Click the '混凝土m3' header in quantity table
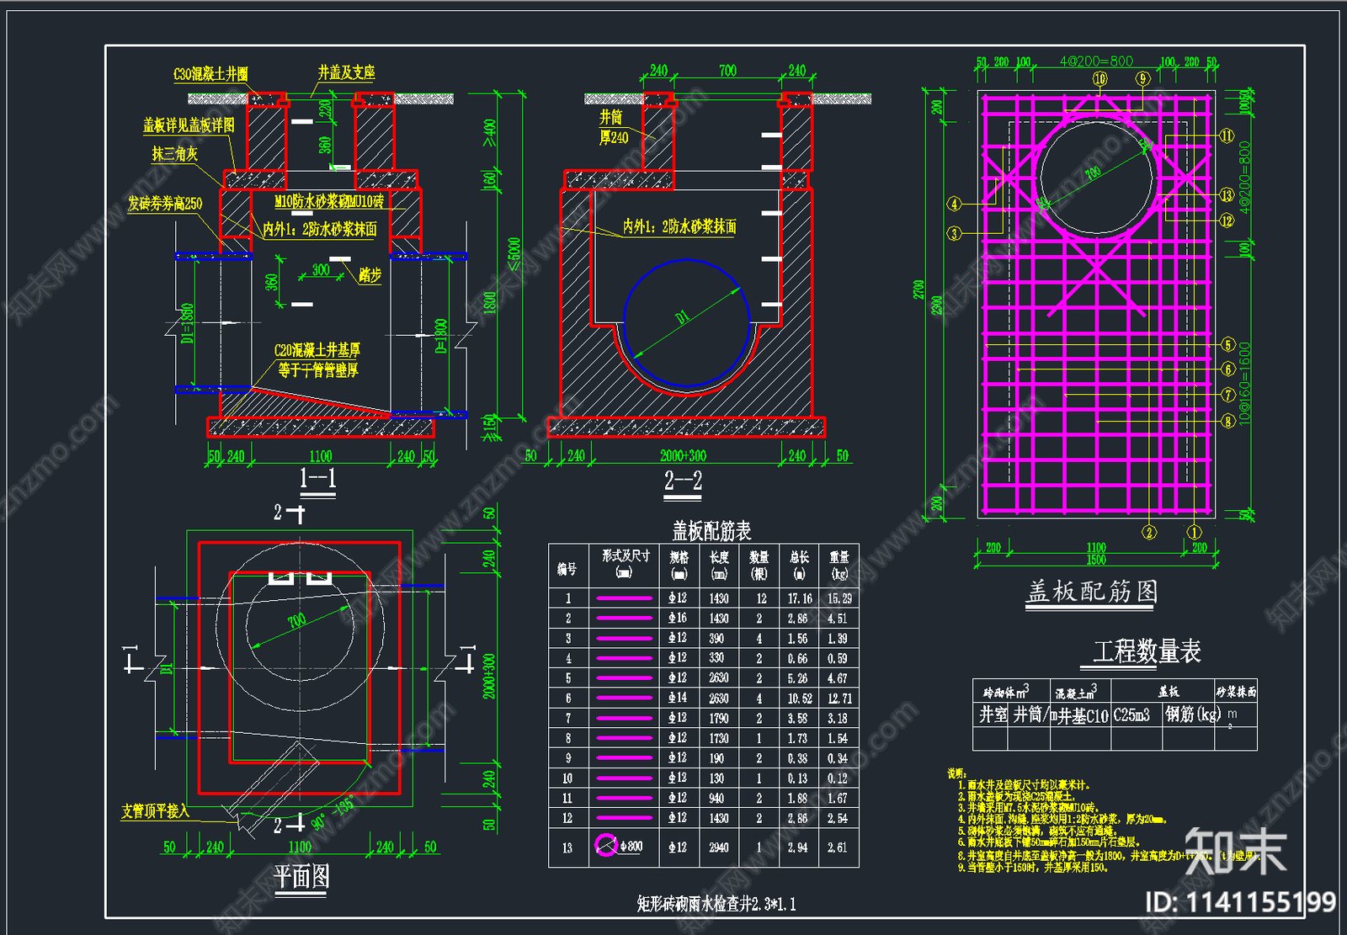The image size is (1347, 935). [1076, 693]
